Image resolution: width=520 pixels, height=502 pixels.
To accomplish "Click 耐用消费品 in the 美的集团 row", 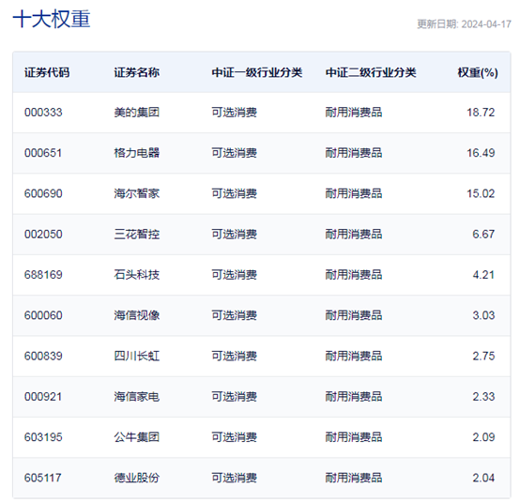I will [x=354, y=113].
